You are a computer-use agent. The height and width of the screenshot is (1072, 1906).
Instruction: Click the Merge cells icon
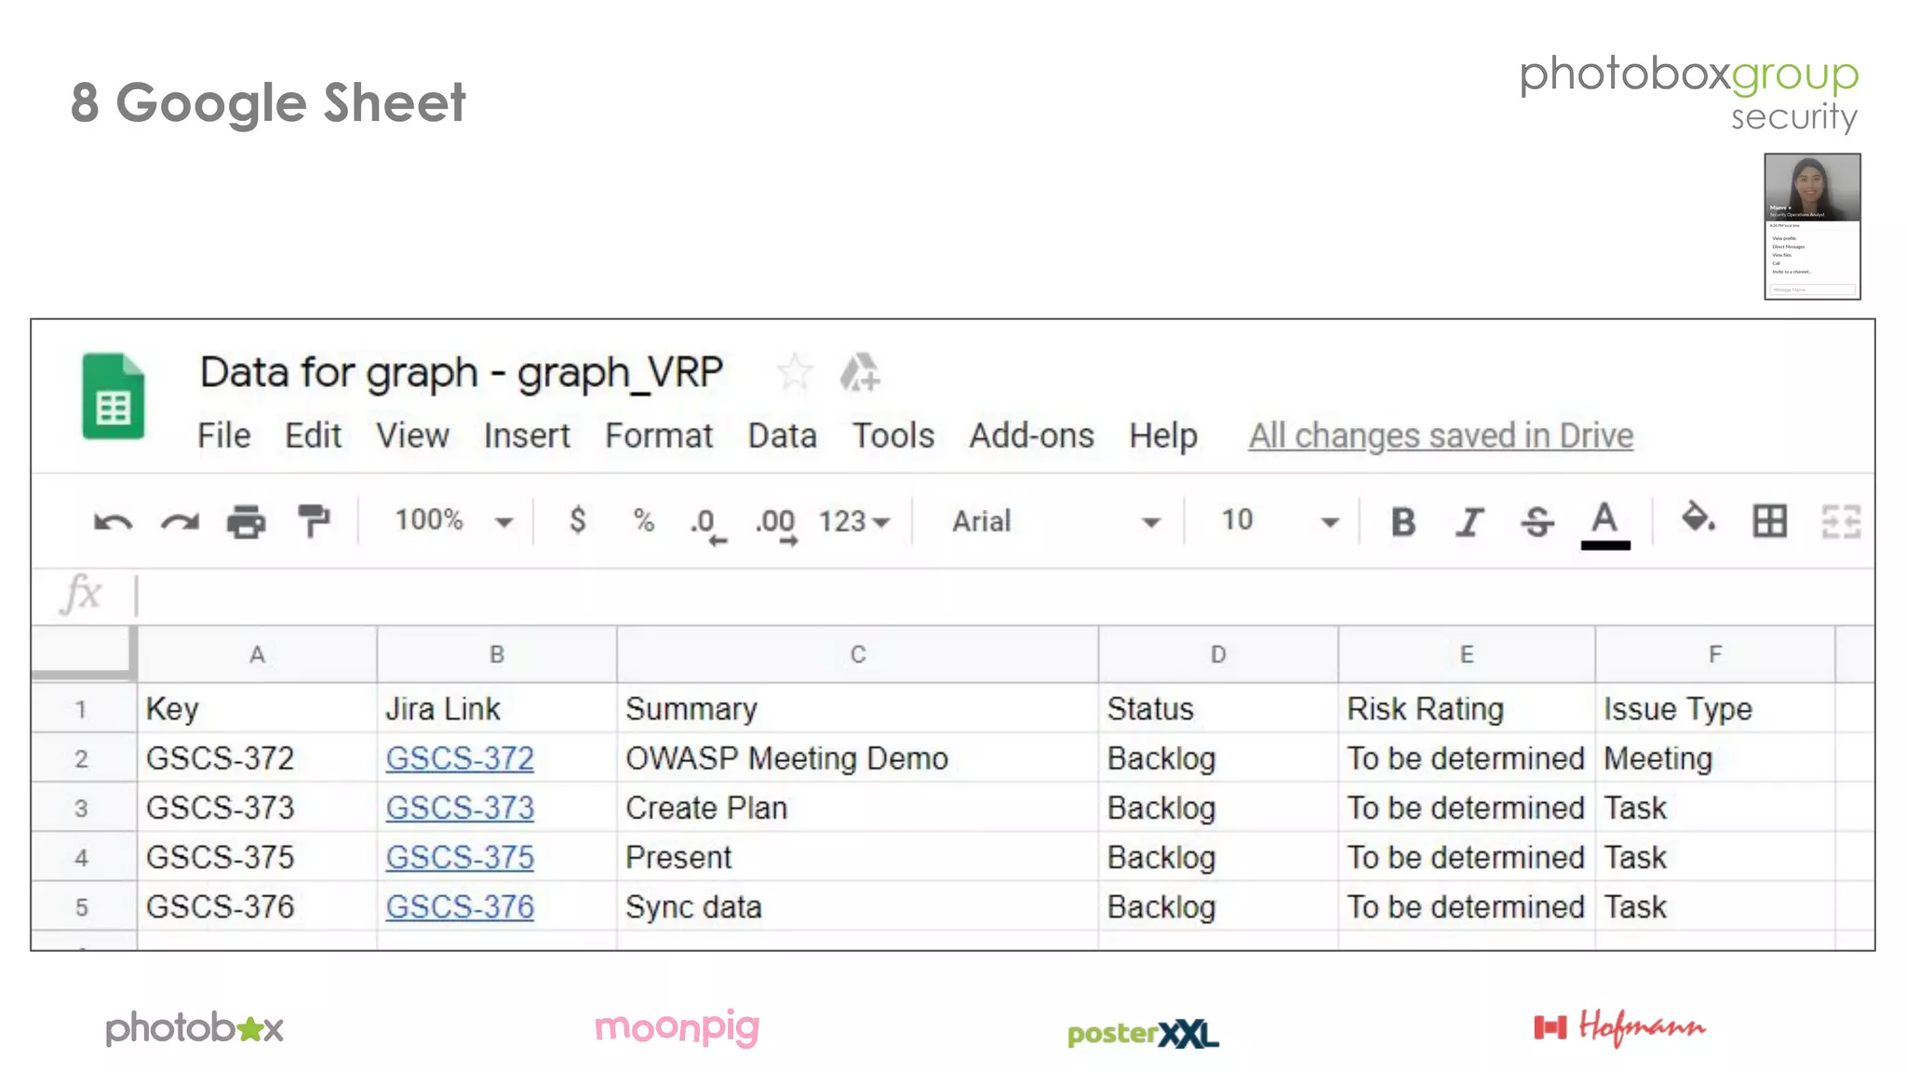point(1841,521)
